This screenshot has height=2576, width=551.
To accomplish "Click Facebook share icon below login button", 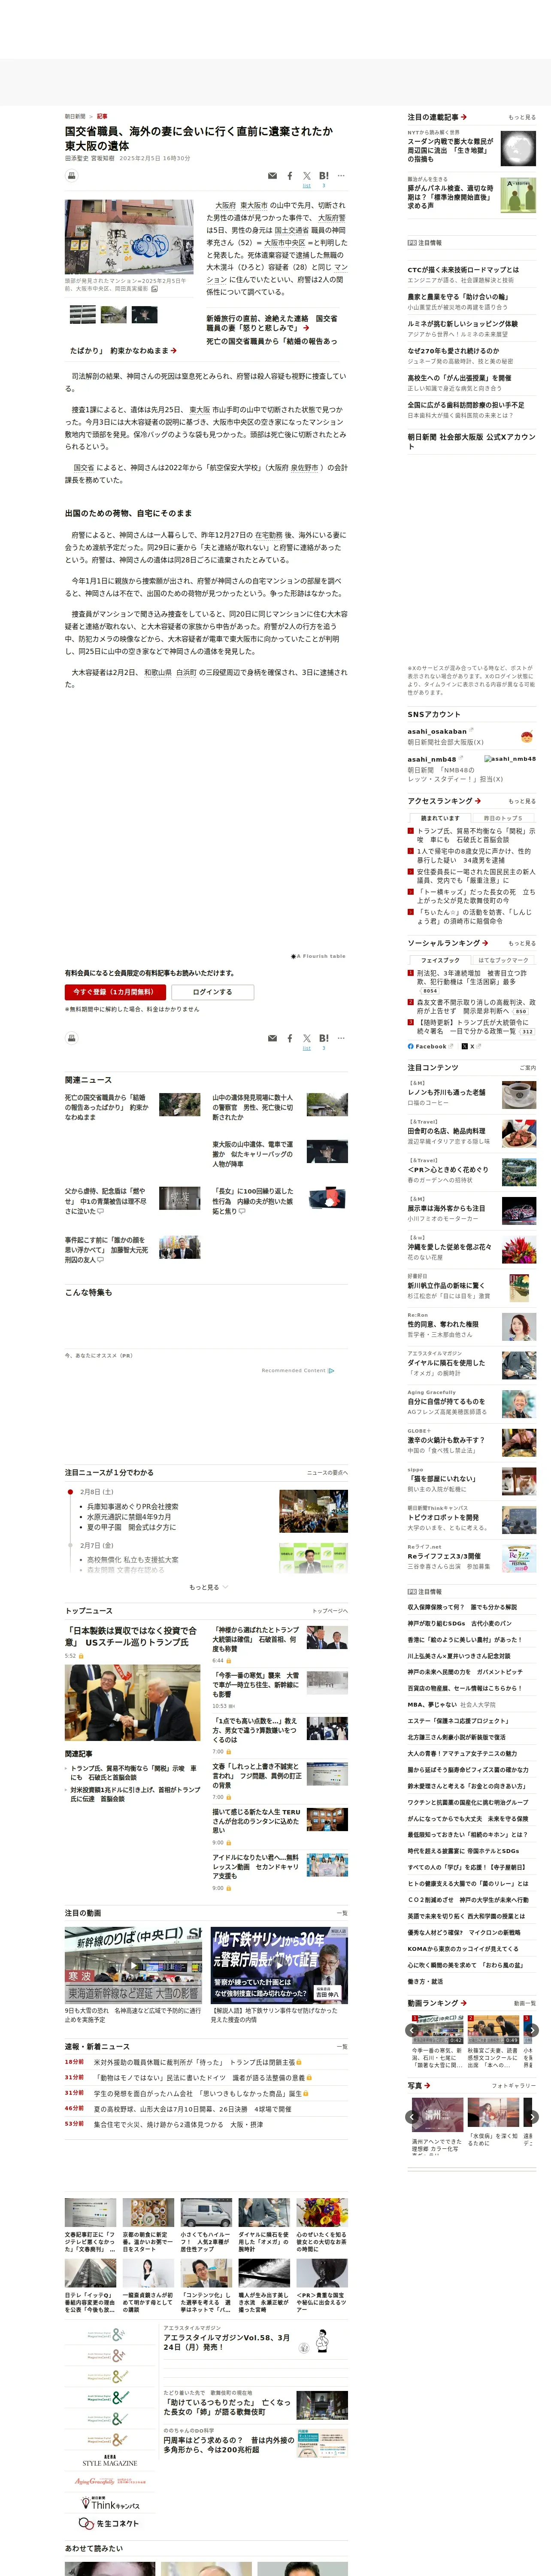I will 290,1038.
